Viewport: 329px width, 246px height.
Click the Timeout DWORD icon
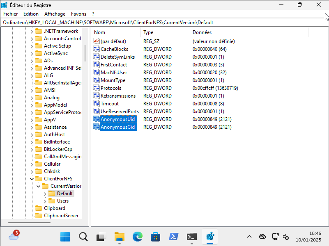pyautogui.click(x=97, y=103)
